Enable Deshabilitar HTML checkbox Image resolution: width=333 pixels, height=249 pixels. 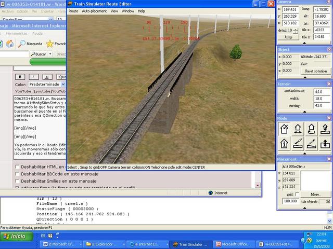16,167
